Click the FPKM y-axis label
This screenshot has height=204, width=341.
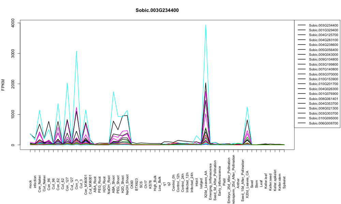[x=3, y=85]
